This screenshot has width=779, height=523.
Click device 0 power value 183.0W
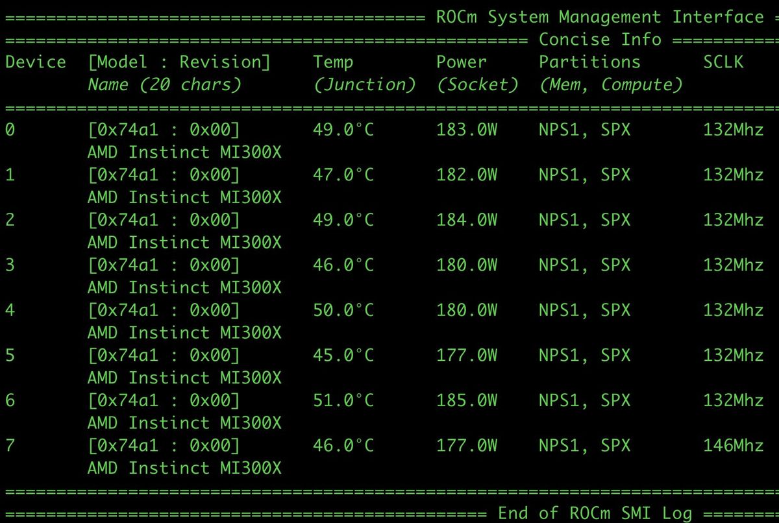(x=467, y=130)
